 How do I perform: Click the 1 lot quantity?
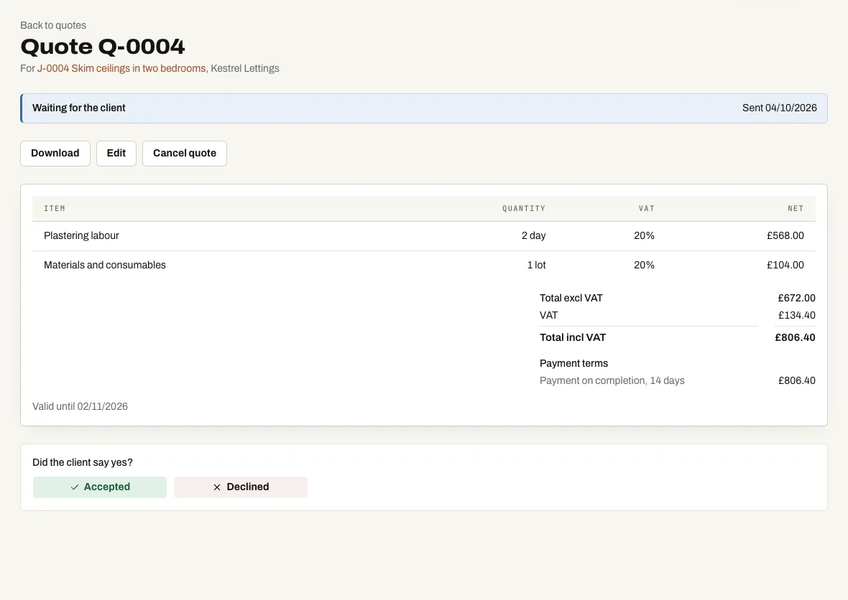pyautogui.click(x=537, y=265)
